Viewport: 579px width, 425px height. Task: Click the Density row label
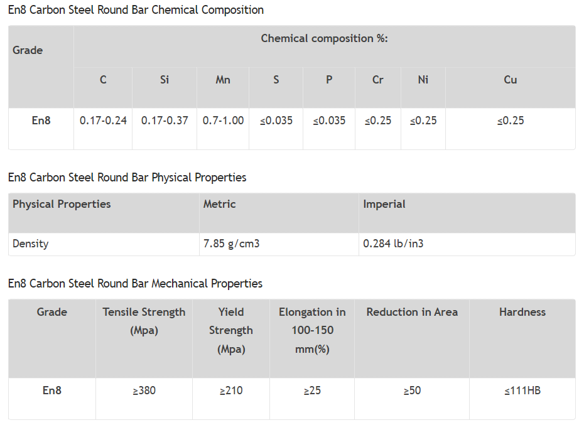point(30,244)
